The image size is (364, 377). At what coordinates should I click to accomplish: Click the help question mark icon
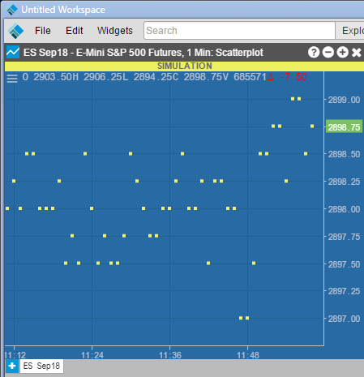click(314, 52)
